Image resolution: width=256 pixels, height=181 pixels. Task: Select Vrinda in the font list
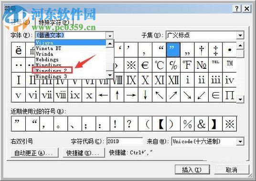[x=71, y=54]
